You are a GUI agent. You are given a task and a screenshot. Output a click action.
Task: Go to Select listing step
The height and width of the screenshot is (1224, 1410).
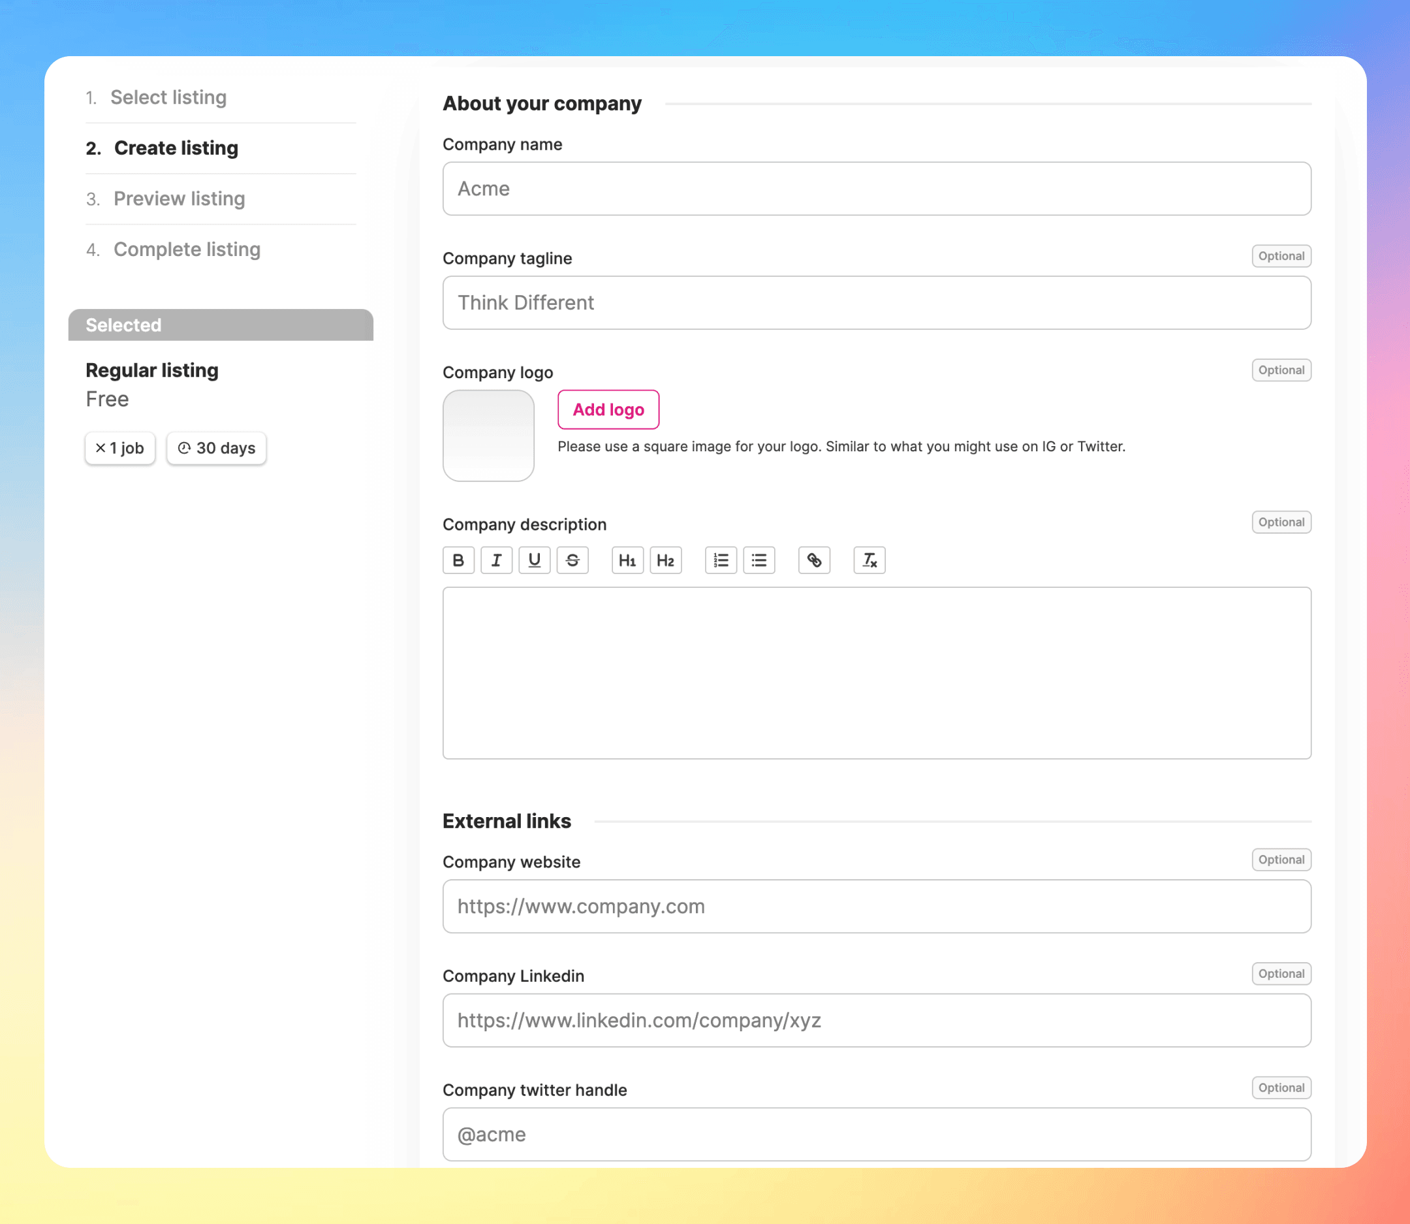(168, 98)
